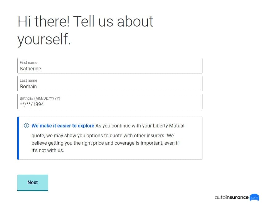Click the word "autoinsurance" in the footer logo
Screen dimensions: 262x203
click(231, 197)
